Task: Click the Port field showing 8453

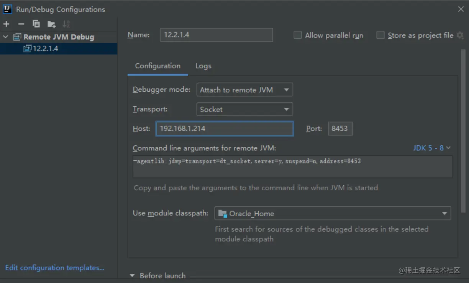Action: [x=340, y=129]
